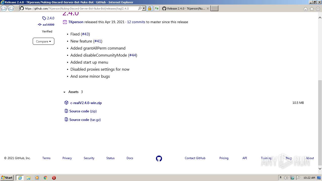Click the browser Forward arrow button
The width and height of the screenshot is (322, 181).
[11, 8]
